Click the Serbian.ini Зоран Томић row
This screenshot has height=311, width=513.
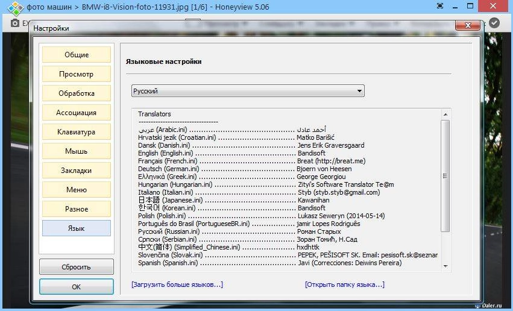click(x=248, y=239)
